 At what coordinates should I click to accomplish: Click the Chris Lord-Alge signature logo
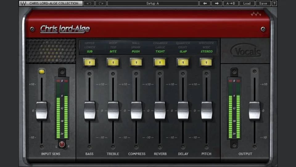tap(65, 29)
